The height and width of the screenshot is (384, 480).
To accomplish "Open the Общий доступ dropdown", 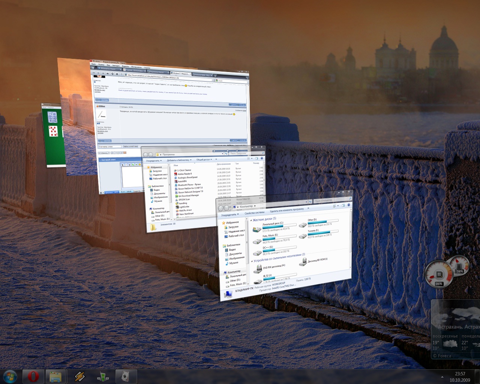I will point(204,159).
